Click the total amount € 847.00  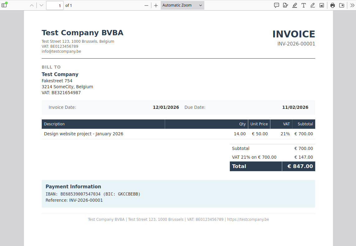pyautogui.click(x=300, y=166)
